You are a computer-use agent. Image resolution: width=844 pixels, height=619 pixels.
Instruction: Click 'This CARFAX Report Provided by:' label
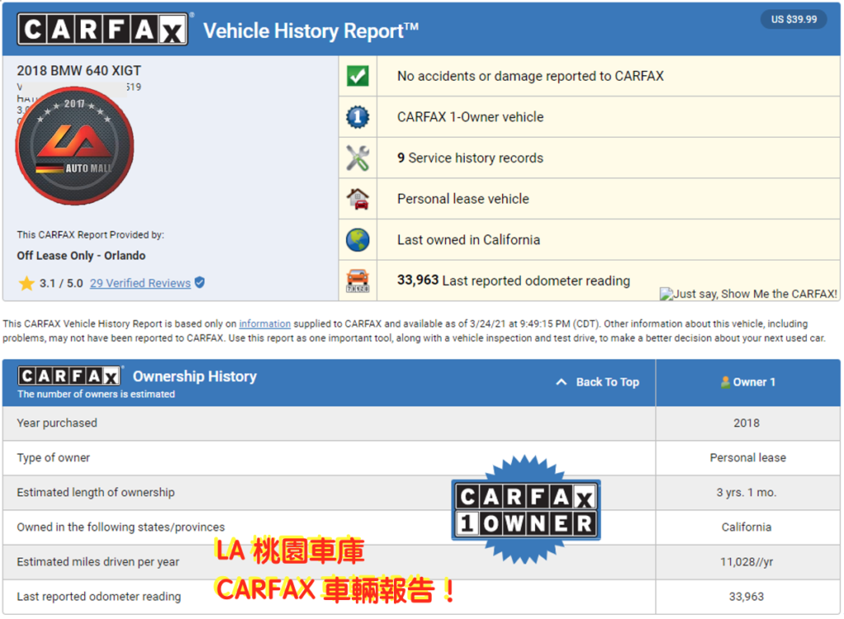point(91,235)
